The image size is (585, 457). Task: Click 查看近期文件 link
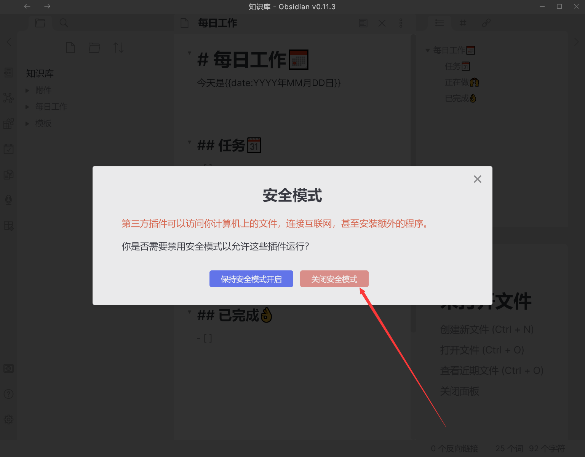492,371
